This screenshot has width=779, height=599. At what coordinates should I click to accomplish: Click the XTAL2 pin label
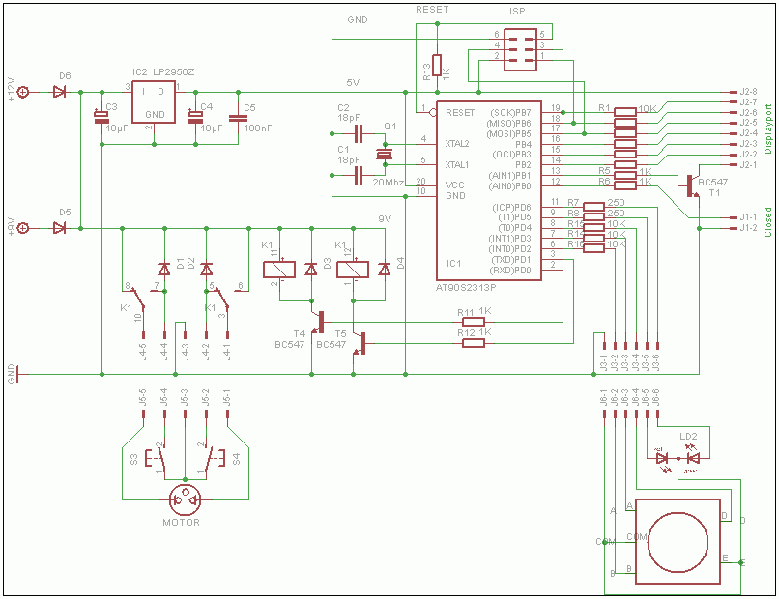pyautogui.click(x=457, y=144)
